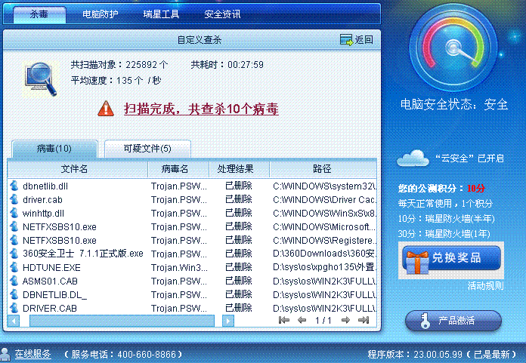
Task: Click the file icon beside winhttp.dll
Action: (14, 213)
